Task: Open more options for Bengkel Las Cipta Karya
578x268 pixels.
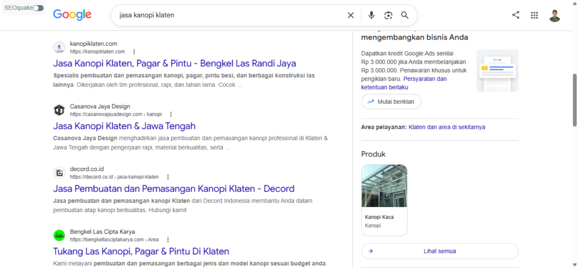Action: pyautogui.click(x=168, y=240)
